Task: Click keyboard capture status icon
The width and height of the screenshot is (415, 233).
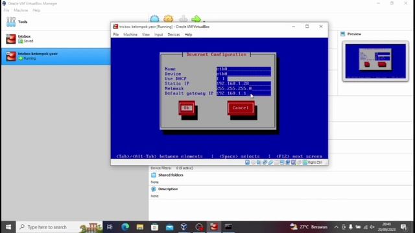Action: 305,162
